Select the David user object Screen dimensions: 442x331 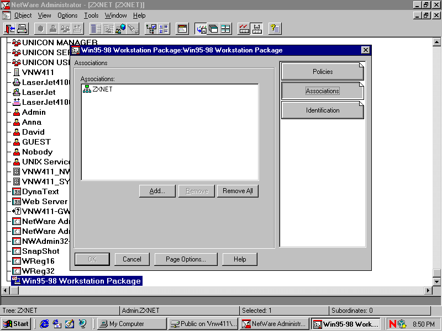(x=29, y=132)
